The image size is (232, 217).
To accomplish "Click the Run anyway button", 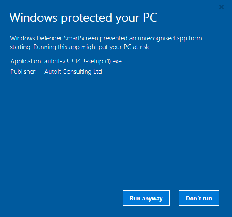I will click(146, 198).
